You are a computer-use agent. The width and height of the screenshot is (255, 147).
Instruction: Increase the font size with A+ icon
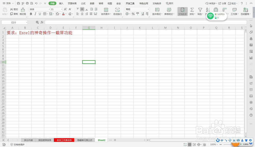click(65, 9)
